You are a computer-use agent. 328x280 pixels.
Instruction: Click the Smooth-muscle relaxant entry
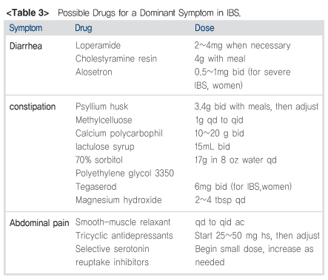pyautogui.click(x=123, y=222)
